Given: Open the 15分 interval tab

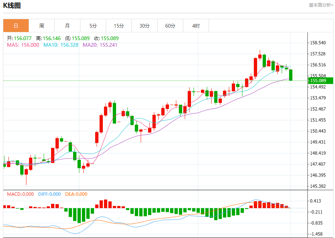Looking at the screenshot, I should pos(119,26).
